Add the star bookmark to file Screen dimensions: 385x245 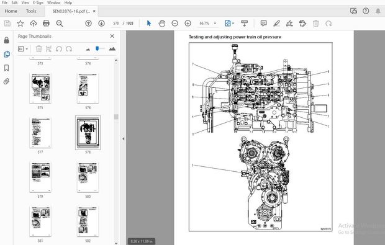pyautogui.click(x=20, y=24)
